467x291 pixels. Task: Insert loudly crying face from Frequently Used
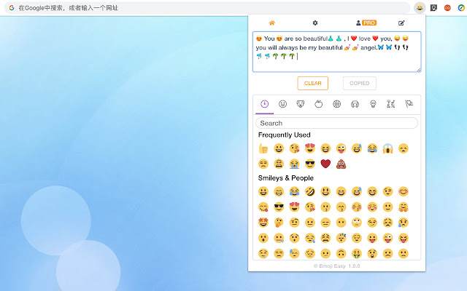[294, 164]
